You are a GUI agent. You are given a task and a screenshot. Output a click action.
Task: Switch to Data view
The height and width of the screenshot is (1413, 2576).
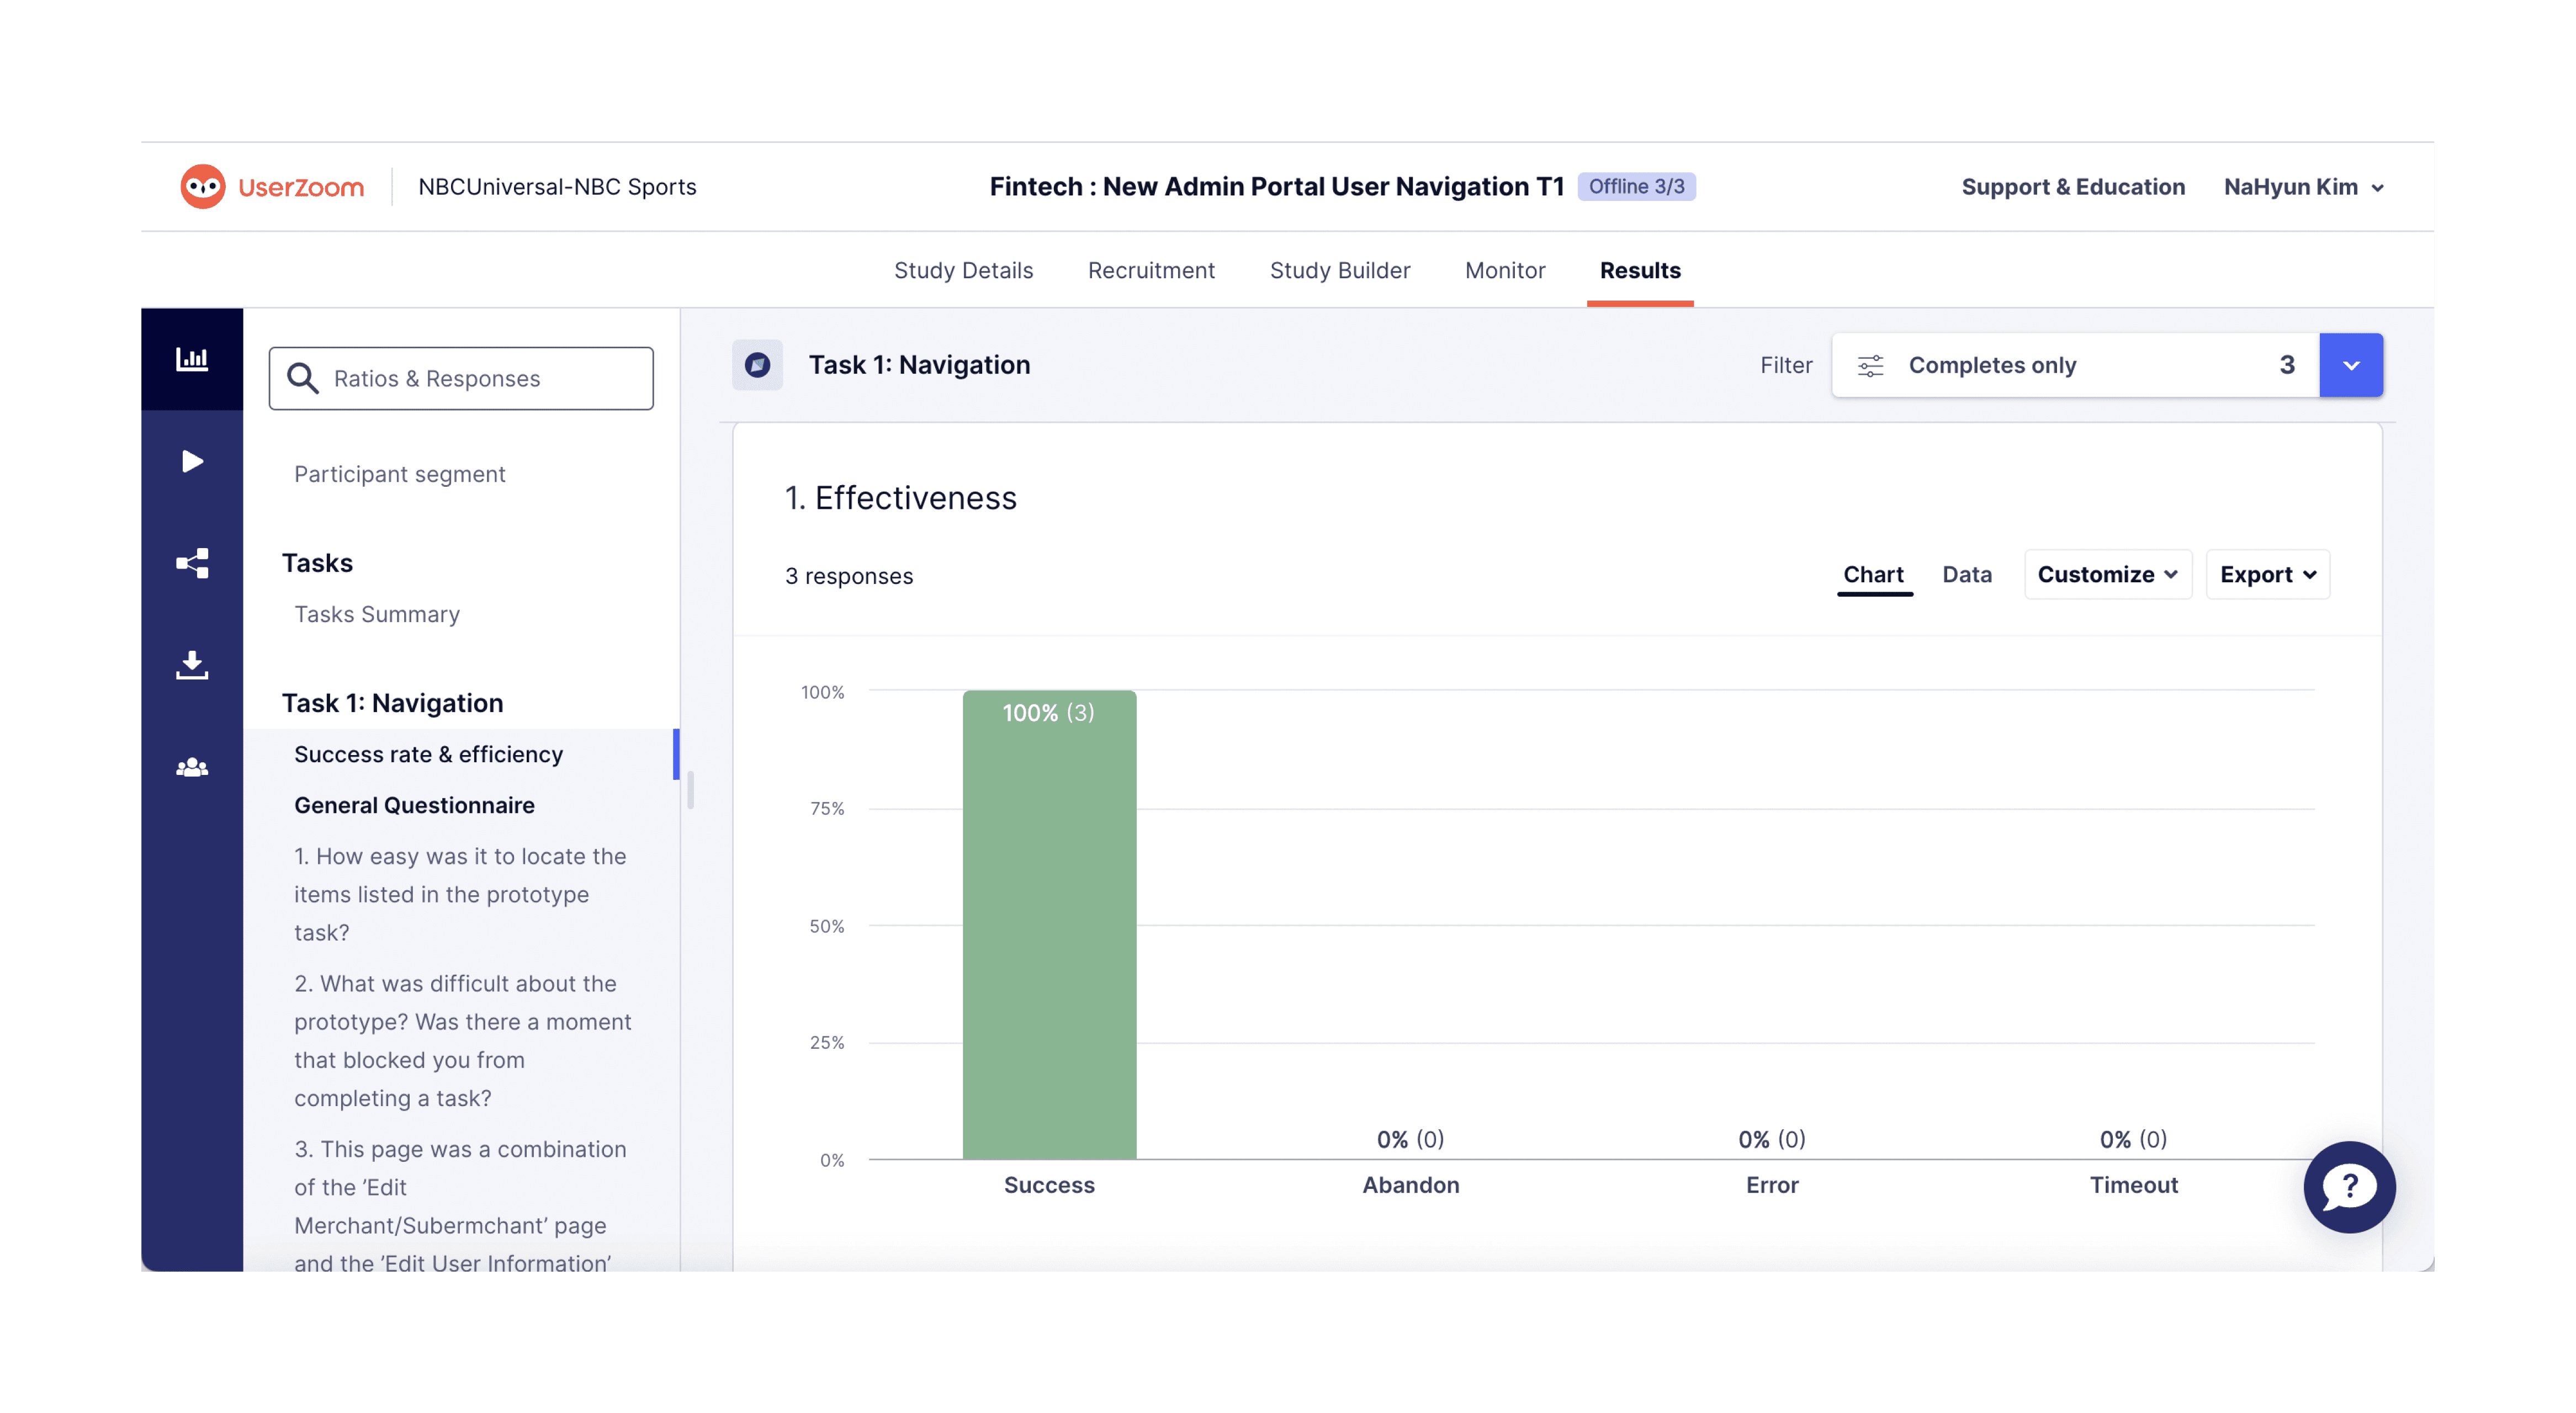[1966, 574]
